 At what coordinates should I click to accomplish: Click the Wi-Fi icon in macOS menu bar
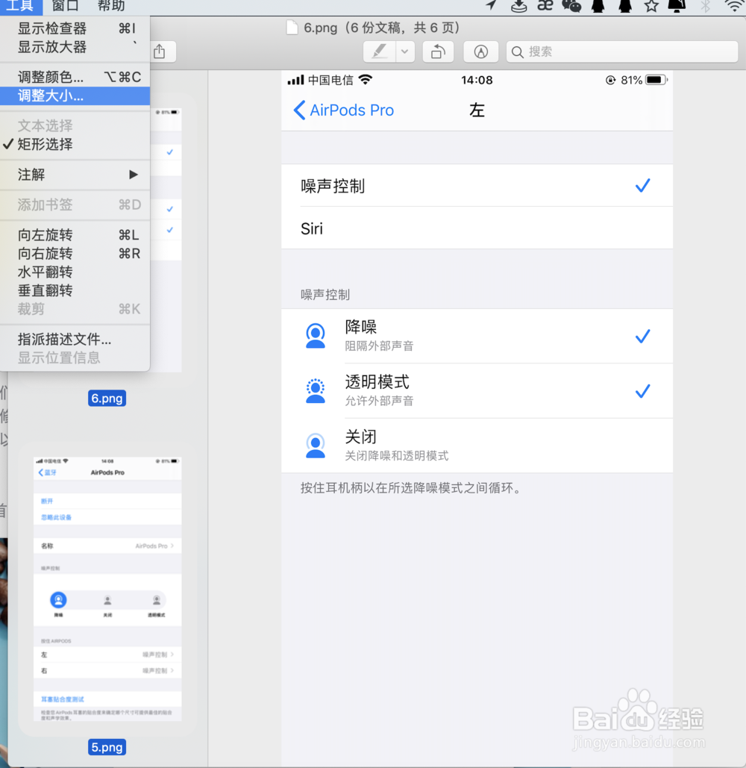pyautogui.click(x=734, y=5)
